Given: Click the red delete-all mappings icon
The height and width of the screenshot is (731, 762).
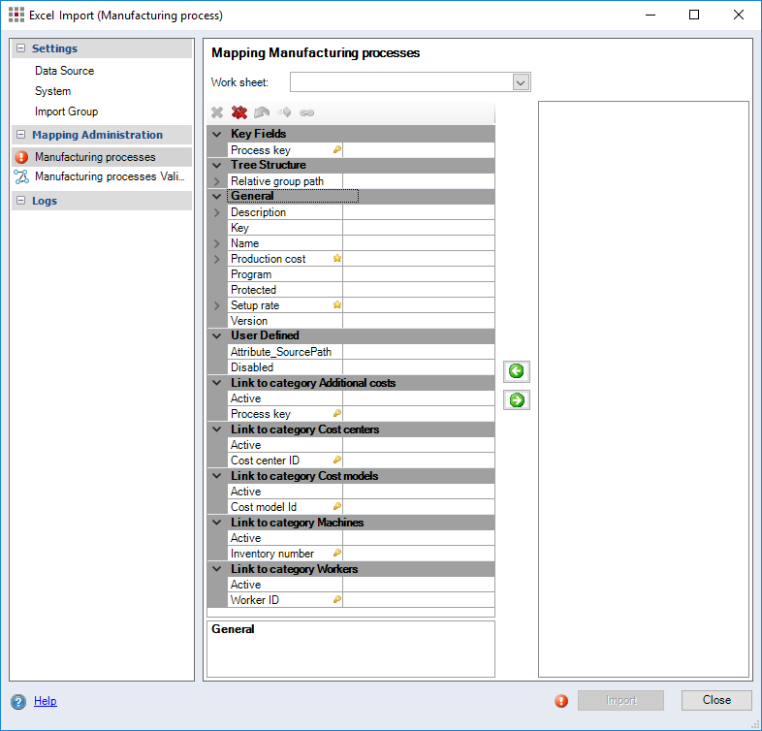Looking at the screenshot, I should coord(239,112).
